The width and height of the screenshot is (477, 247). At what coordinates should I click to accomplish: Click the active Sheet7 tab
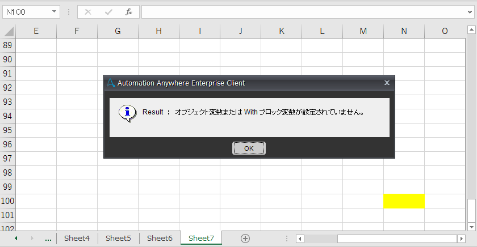(x=201, y=238)
